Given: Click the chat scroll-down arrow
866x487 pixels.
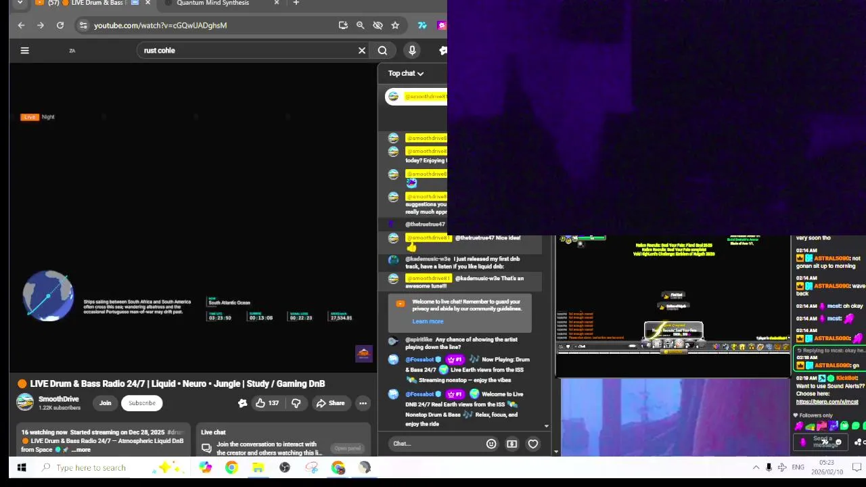Looking at the screenshot, I should [546, 426].
